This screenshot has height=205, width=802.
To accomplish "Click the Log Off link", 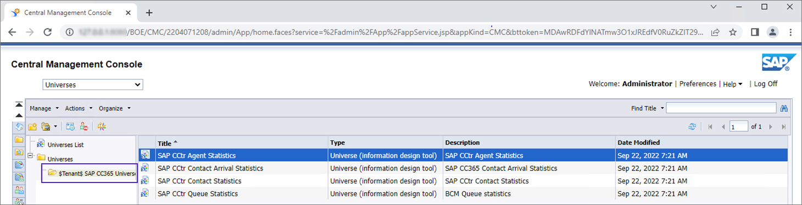I will click(x=766, y=84).
